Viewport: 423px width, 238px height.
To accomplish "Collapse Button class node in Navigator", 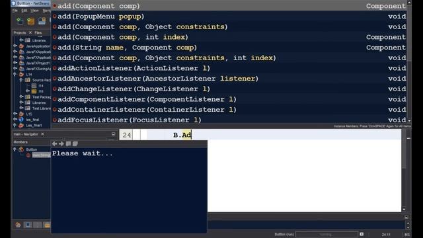I will tap(15, 149).
